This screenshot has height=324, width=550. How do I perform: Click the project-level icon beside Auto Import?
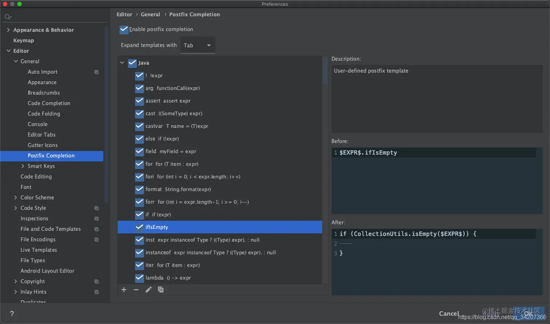96,72
